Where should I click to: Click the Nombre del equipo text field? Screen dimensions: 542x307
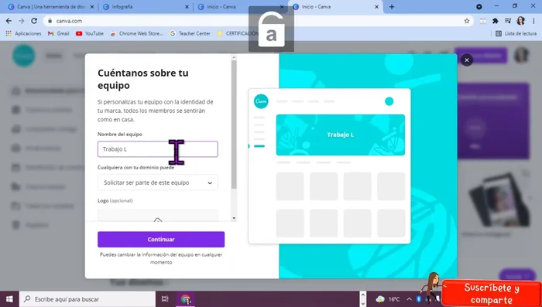click(x=158, y=149)
